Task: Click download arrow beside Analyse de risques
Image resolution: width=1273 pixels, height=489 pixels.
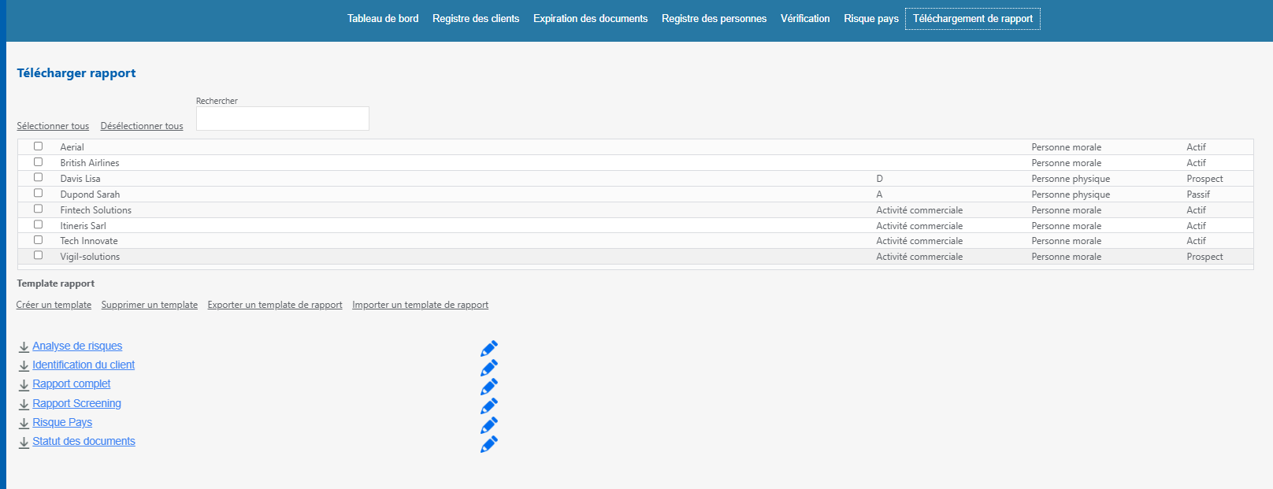Action: click(24, 346)
